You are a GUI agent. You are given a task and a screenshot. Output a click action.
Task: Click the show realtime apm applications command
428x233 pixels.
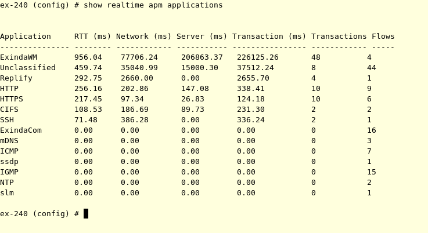tap(153, 5)
